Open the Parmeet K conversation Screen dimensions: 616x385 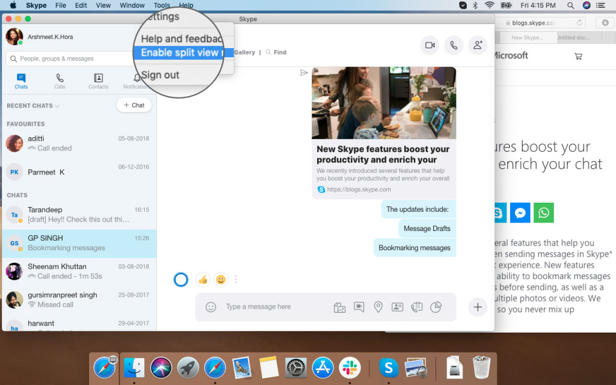(x=79, y=172)
